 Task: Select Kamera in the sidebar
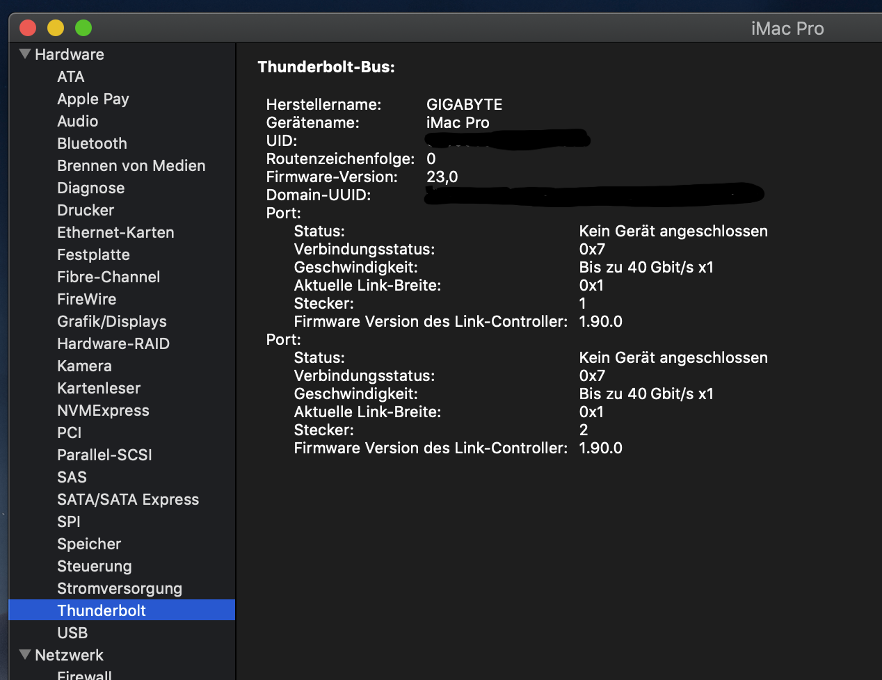click(84, 366)
